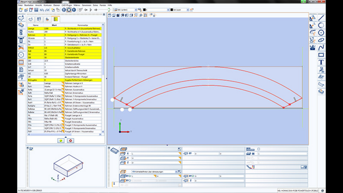The height and width of the screenshot is (193, 343).
Task: Open the layer dropdown in toolbar
Action: coord(188,10)
